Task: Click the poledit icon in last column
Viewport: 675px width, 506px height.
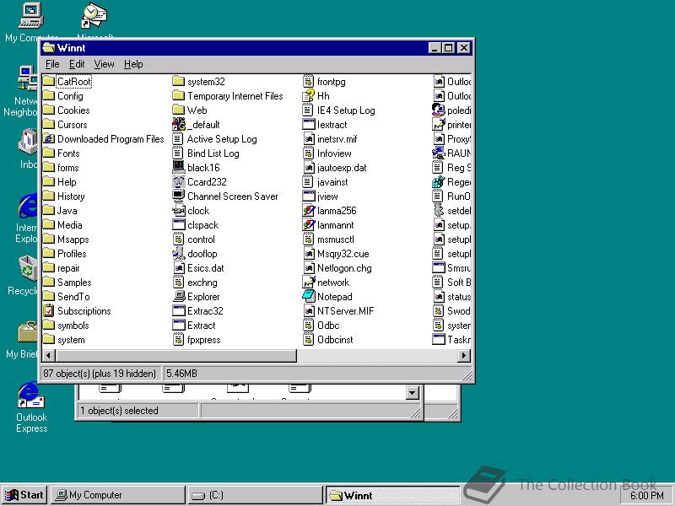Action: coord(438,110)
